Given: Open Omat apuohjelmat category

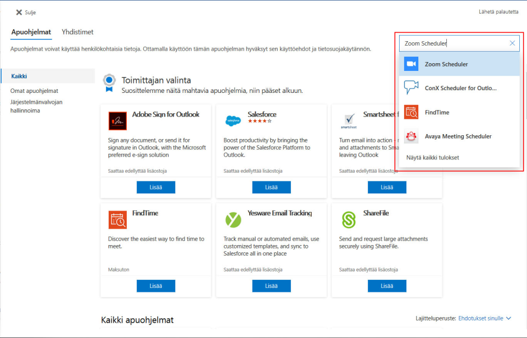Looking at the screenshot, I should coord(34,91).
